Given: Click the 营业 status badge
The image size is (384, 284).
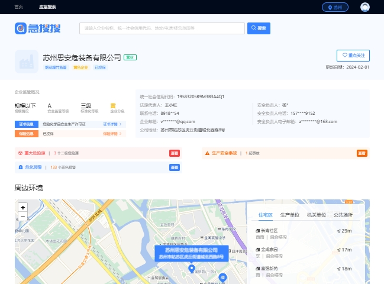Looking at the screenshot, I should tap(130, 57).
